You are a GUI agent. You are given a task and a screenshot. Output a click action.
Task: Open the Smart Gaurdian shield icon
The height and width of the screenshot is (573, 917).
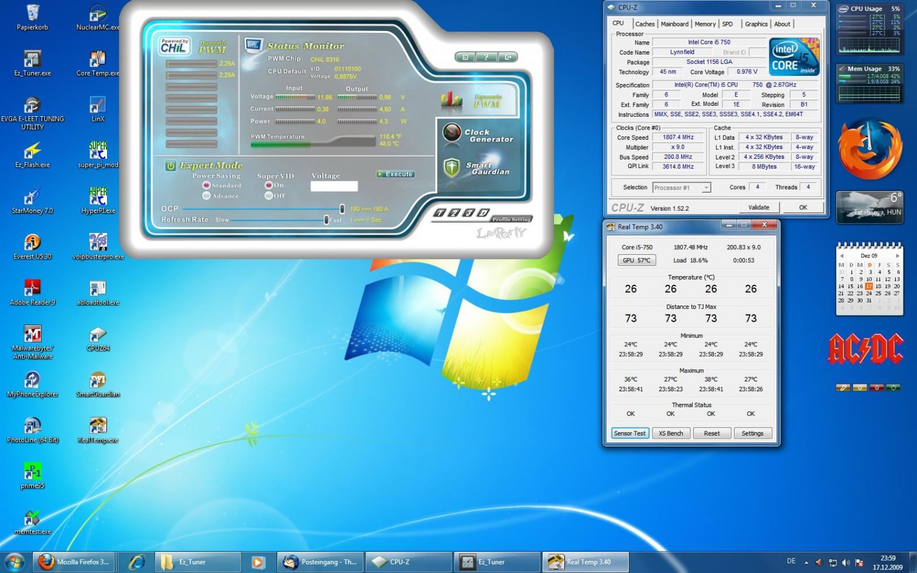[452, 167]
